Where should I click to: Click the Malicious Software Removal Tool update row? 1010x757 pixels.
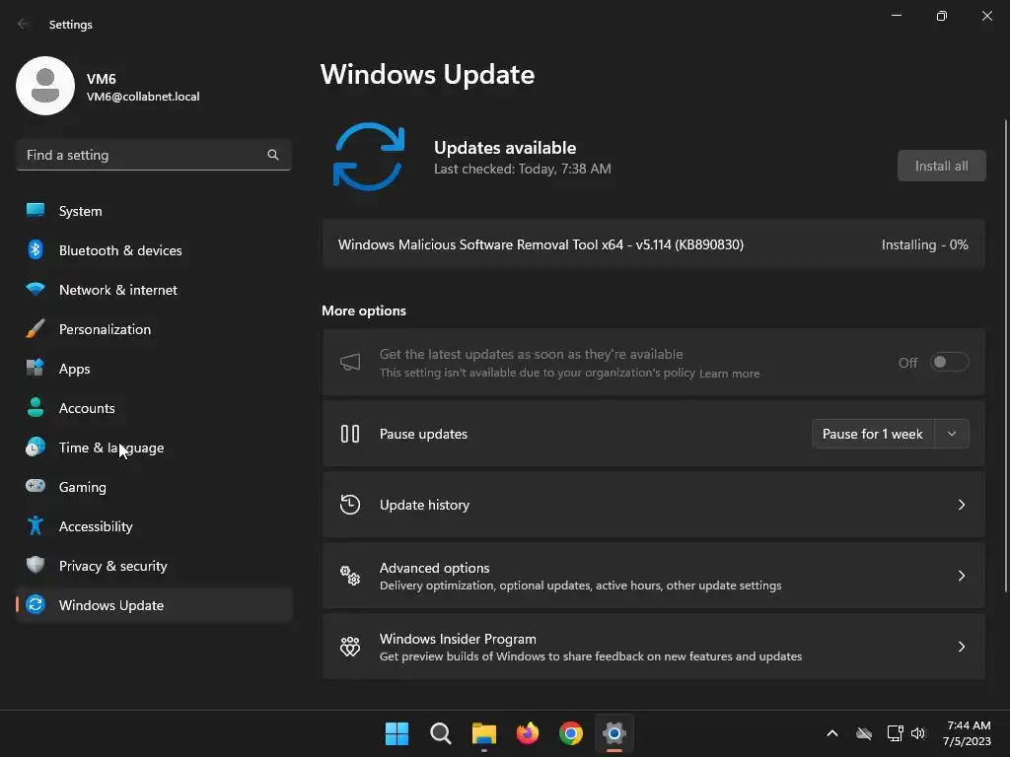click(x=654, y=244)
